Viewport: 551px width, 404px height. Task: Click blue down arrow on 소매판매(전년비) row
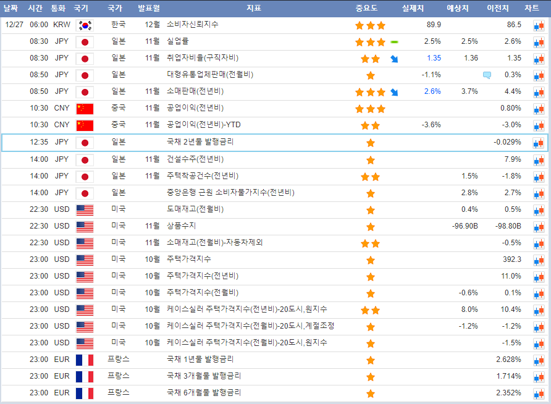[394, 92]
